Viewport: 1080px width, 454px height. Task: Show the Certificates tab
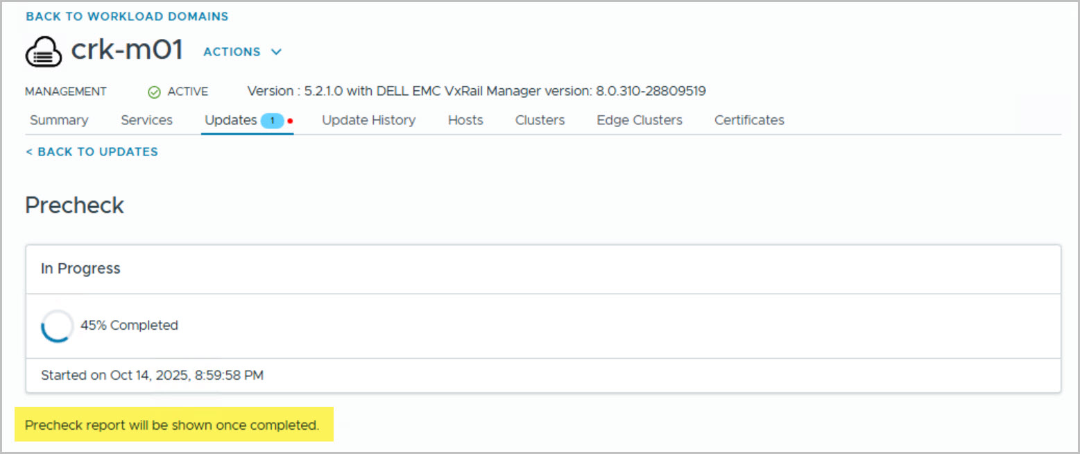point(749,120)
